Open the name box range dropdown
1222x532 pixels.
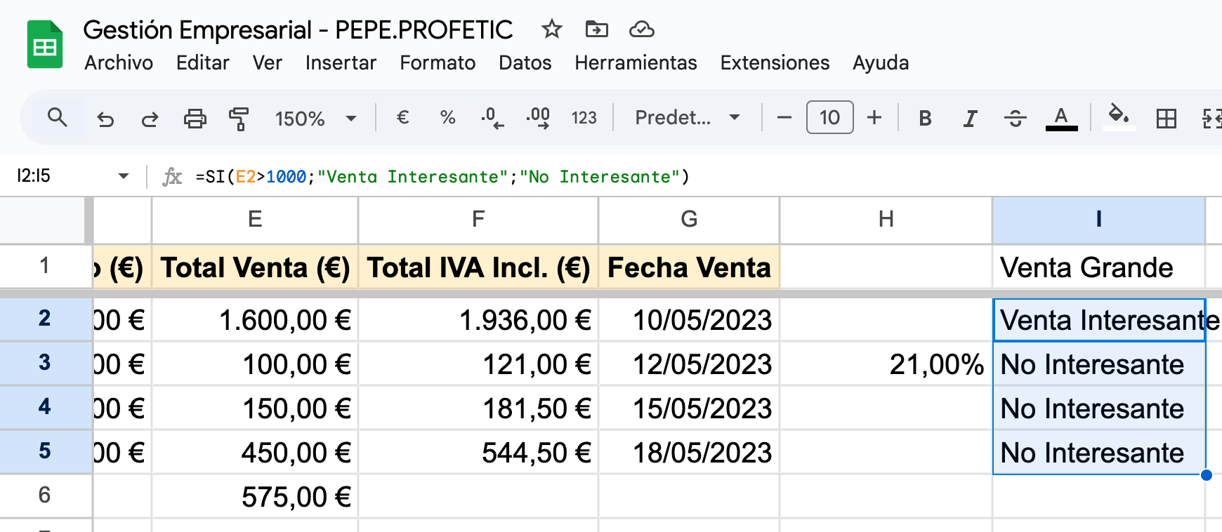pos(124,176)
